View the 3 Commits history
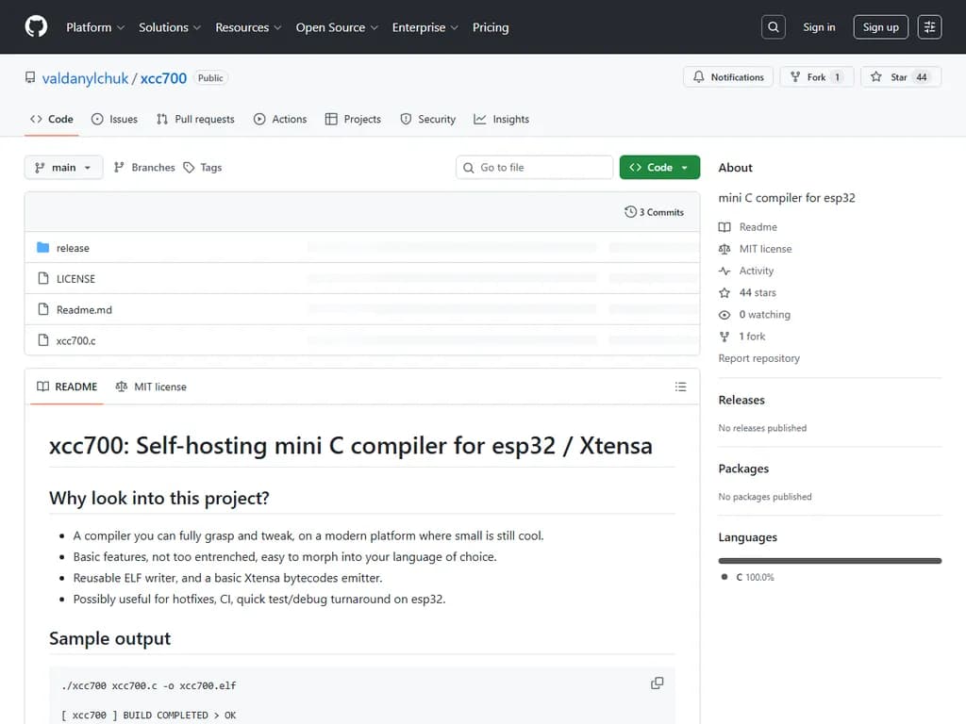The height and width of the screenshot is (724, 966). pyautogui.click(x=654, y=212)
